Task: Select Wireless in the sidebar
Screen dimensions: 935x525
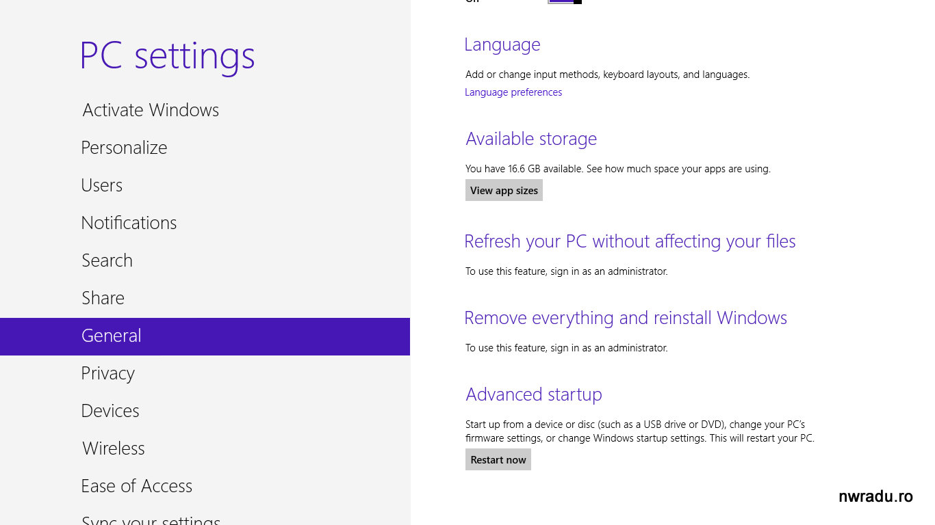Action: 114,448
